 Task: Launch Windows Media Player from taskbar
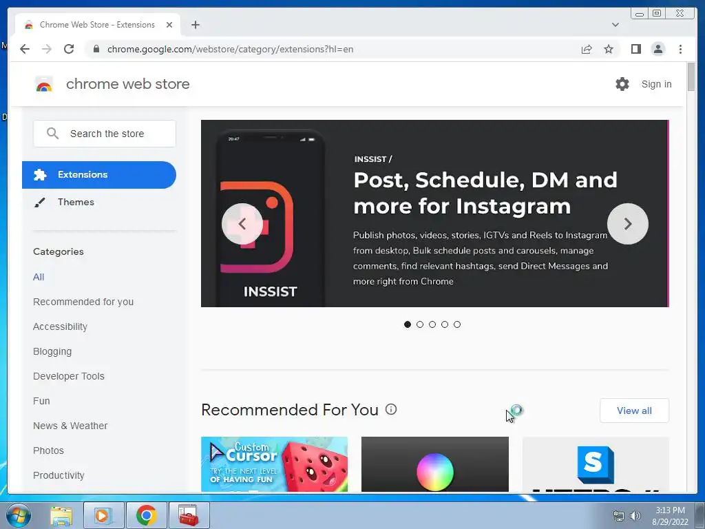(x=103, y=515)
